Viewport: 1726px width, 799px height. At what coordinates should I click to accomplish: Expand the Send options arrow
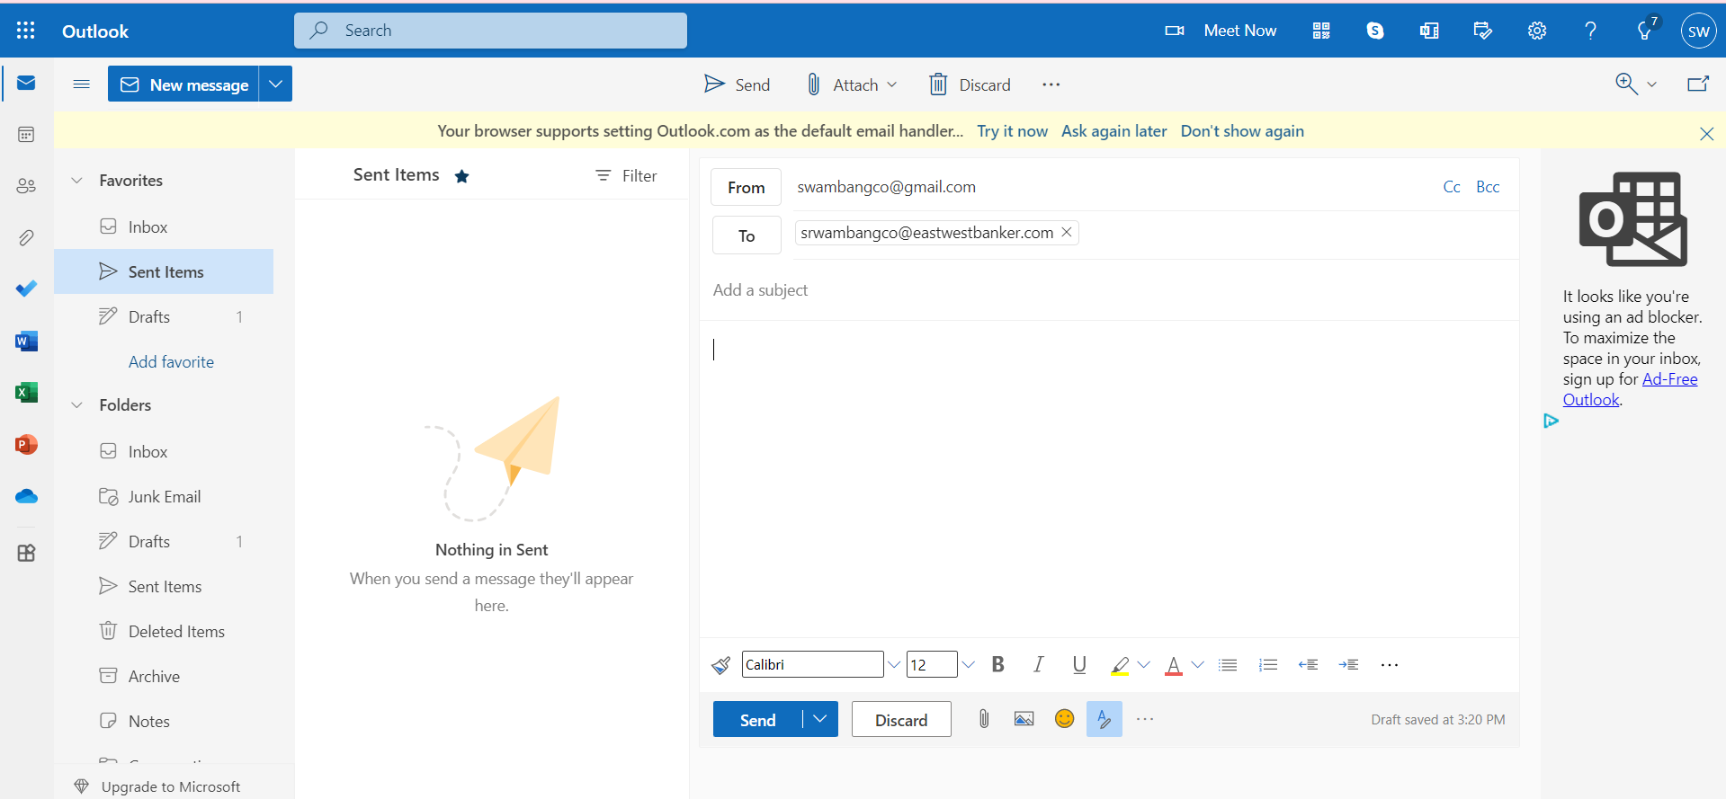(x=819, y=719)
